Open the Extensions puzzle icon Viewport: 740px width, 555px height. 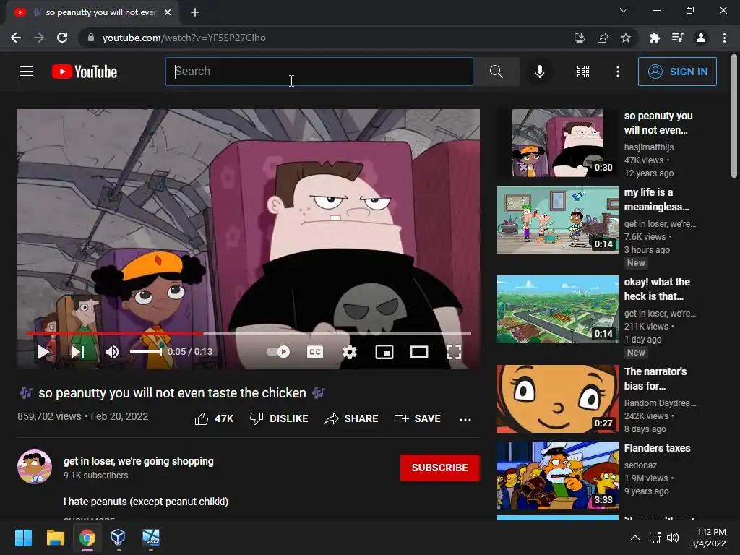(x=655, y=38)
